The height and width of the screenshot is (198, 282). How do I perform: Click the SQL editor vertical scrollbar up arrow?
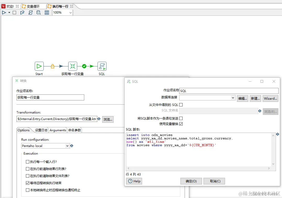click(x=273, y=135)
